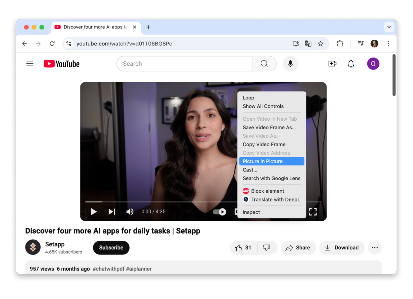Click the search magnifier button
413x299 pixels.
pyautogui.click(x=264, y=64)
